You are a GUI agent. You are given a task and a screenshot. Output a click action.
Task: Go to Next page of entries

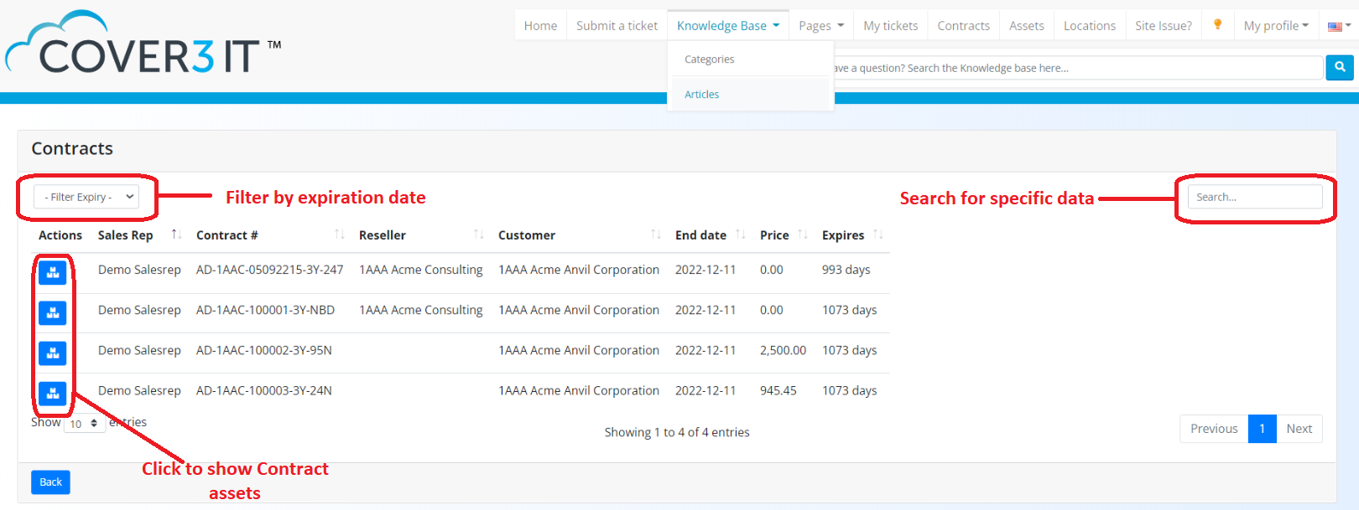tap(1299, 429)
